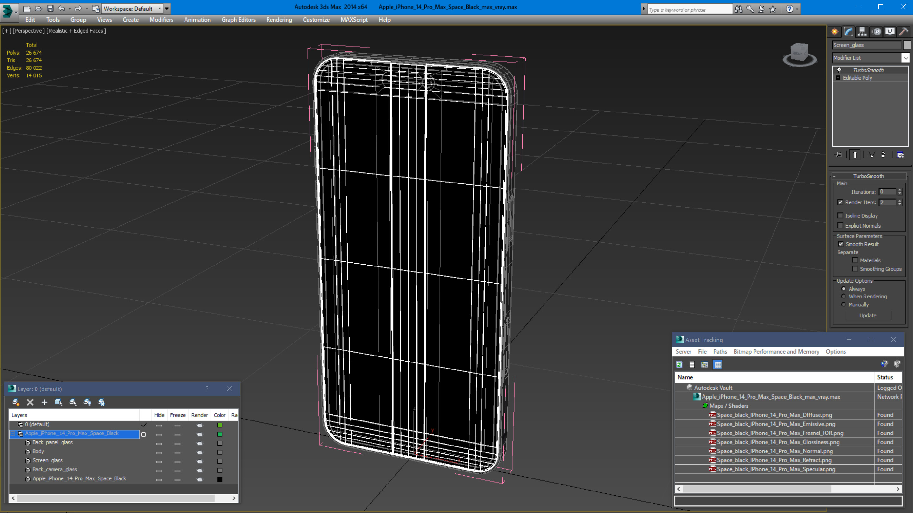Open the Hierarchy command panel tab
Viewport: 913px width, 513px height.
[x=862, y=32]
